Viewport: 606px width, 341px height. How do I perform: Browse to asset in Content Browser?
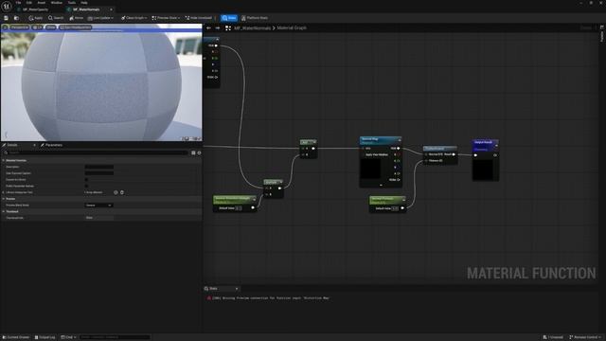click(16, 18)
